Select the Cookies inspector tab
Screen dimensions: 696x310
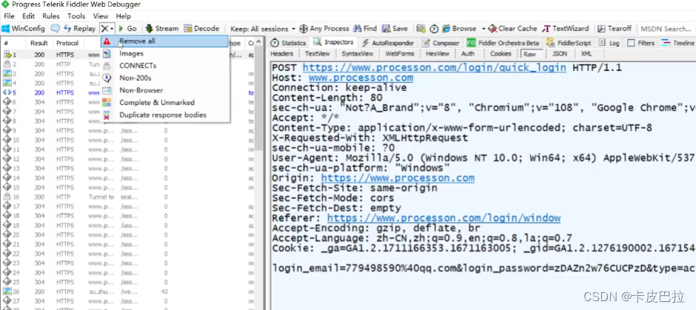pos(501,54)
